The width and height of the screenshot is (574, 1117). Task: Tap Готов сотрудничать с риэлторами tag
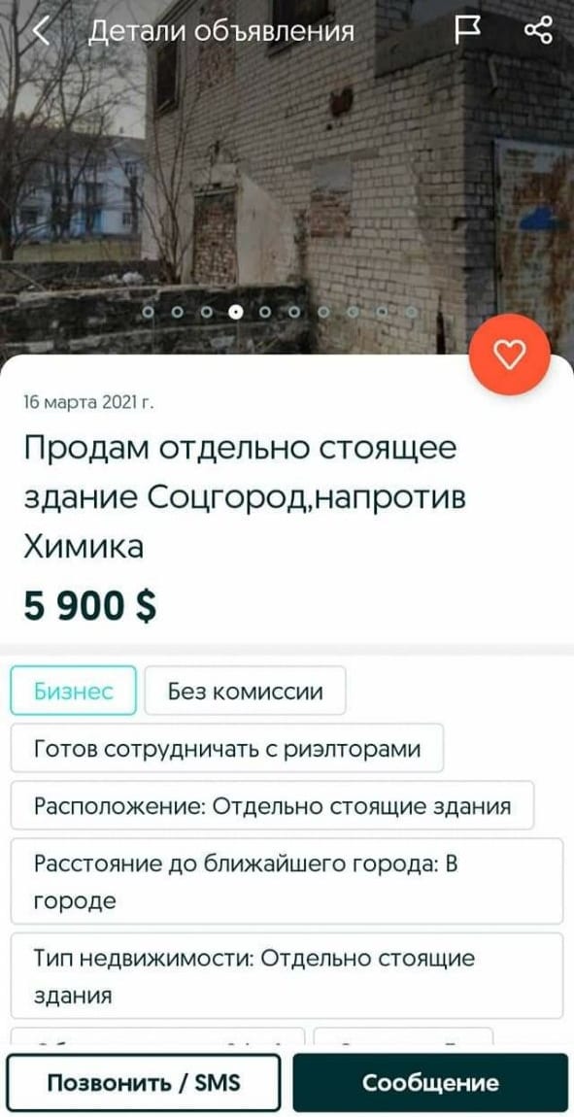click(x=227, y=748)
